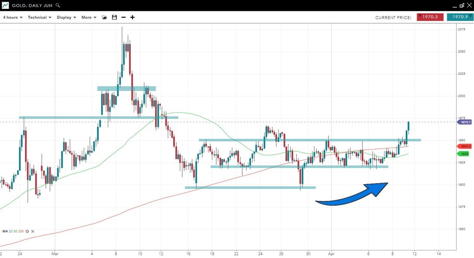Toggle the MA 20 line label
The width and height of the screenshot is (474, 258).
point(11,231)
